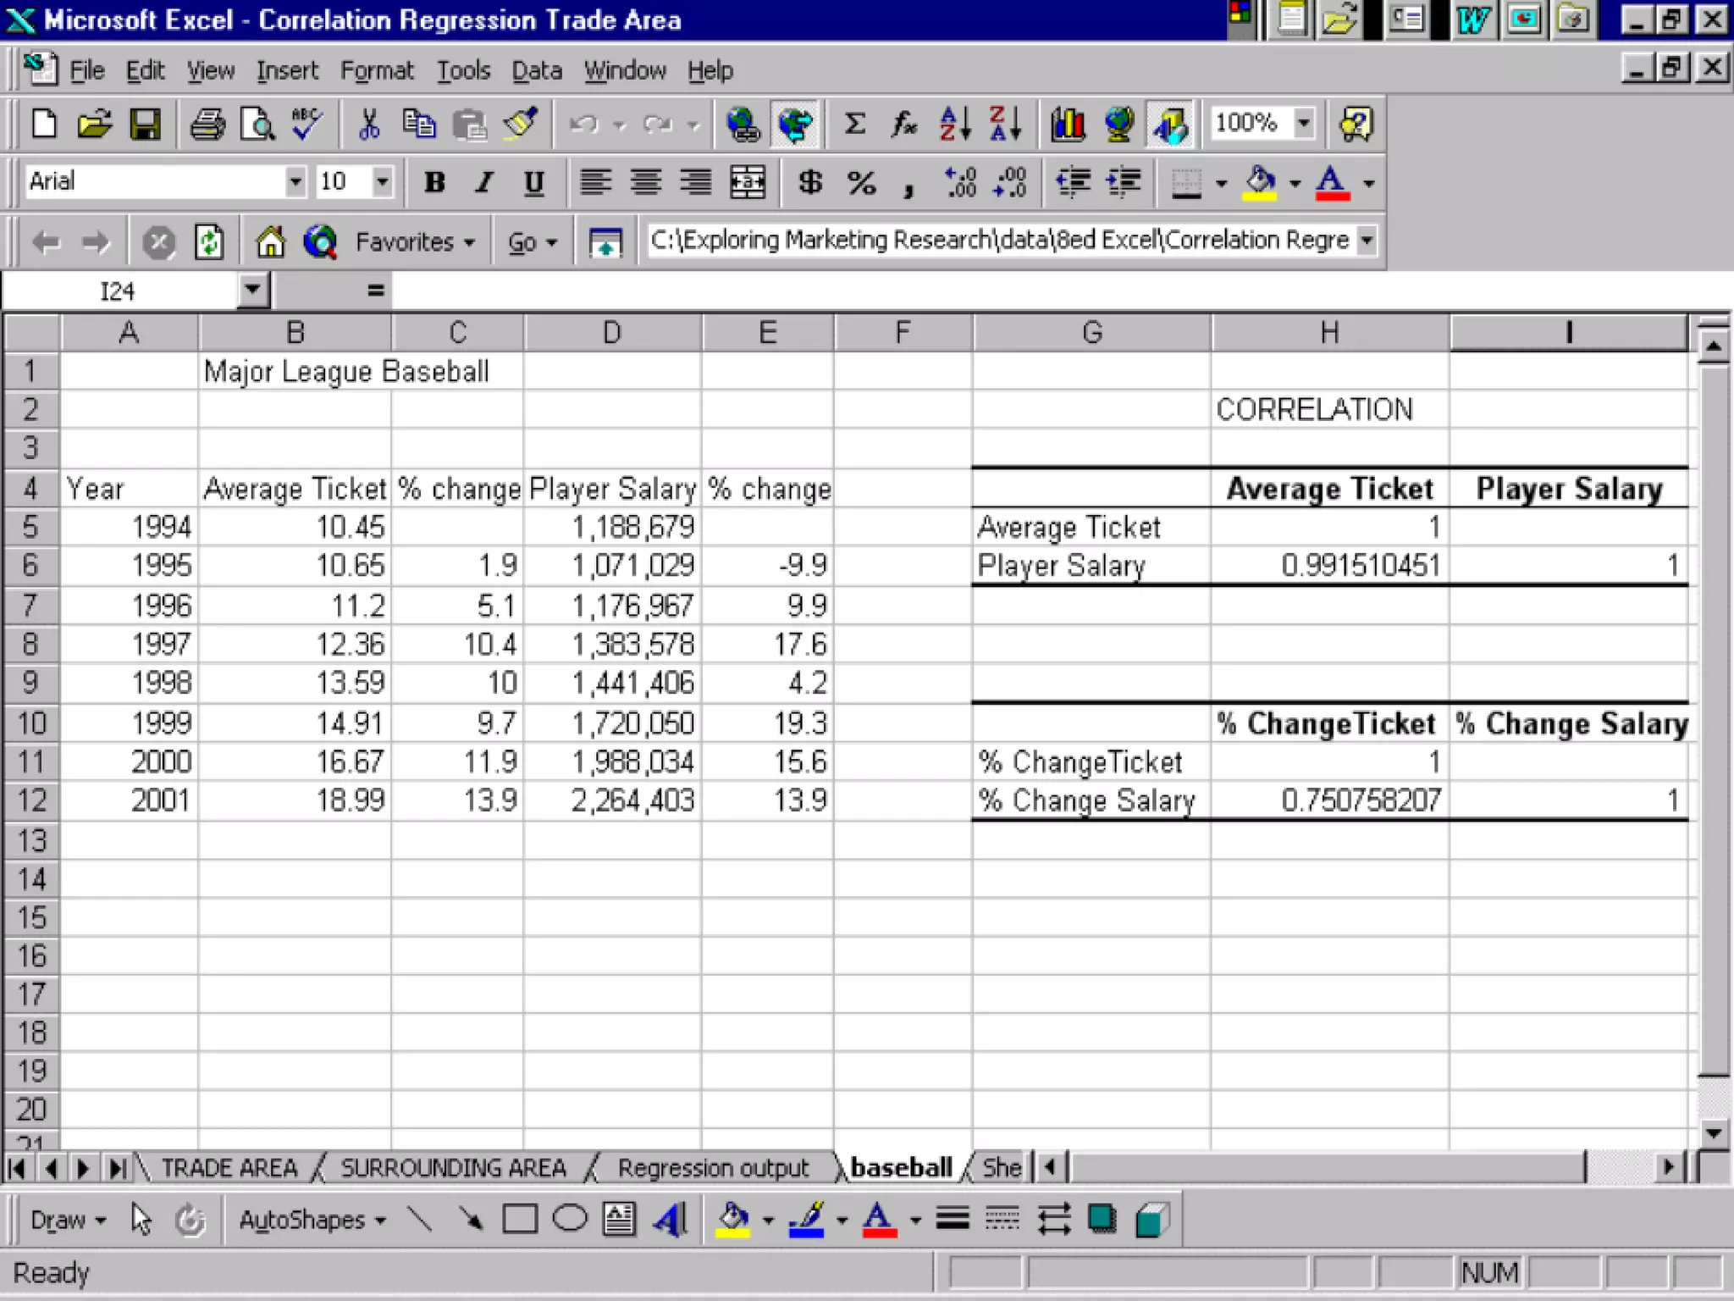Insert WordArt from Drawing toolbar
The width and height of the screenshot is (1734, 1301).
[x=670, y=1220]
